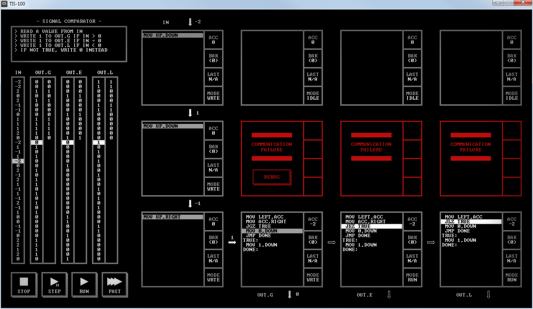Click MOV ACC,RIGHT in the JGZ node
The height and width of the screenshot is (309, 533).
(x=266, y=222)
